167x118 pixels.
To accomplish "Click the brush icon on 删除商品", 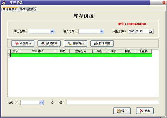I will [x=70, y=43].
